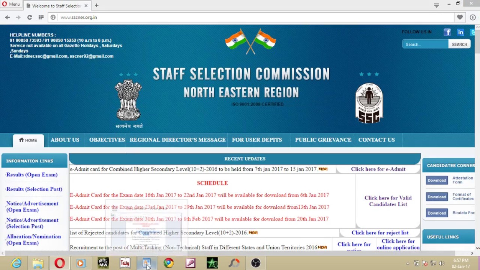Open volume control in system tray
The height and width of the screenshot is (270, 480).
[x=441, y=264]
